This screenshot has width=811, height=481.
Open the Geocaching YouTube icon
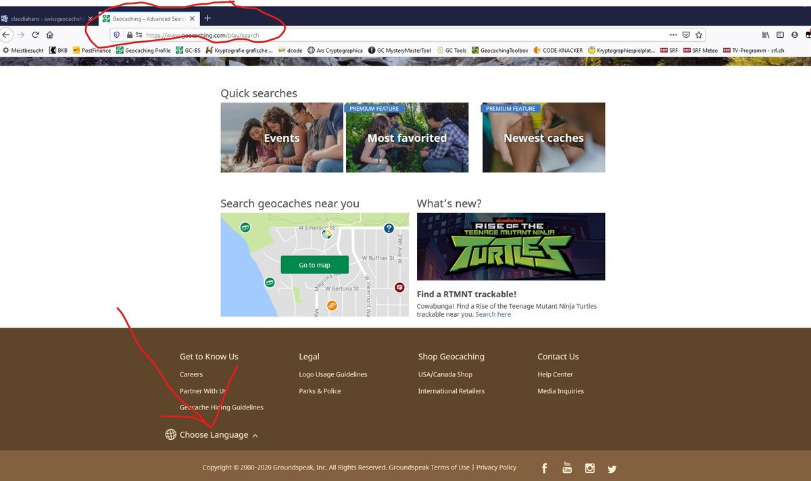(x=567, y=467)
